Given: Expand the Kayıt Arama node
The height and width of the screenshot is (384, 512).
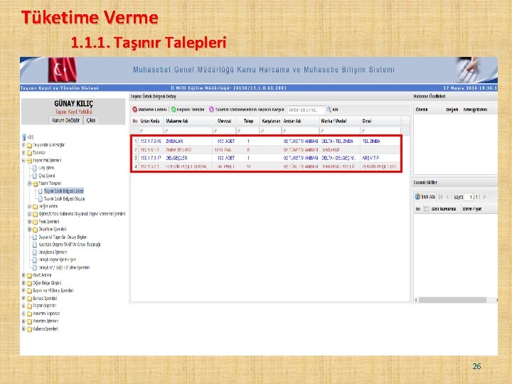Looking at the screenshot, I should pos(23,275).
